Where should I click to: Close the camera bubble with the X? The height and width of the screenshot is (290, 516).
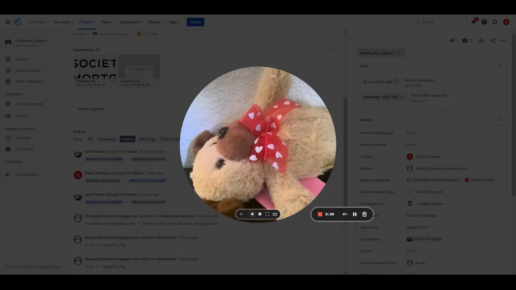[241, 214]
